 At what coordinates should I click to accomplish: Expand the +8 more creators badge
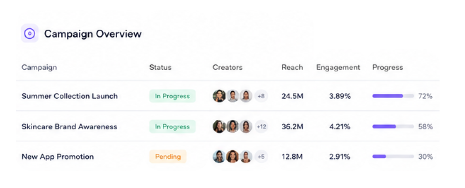click(x=261, y=96)
